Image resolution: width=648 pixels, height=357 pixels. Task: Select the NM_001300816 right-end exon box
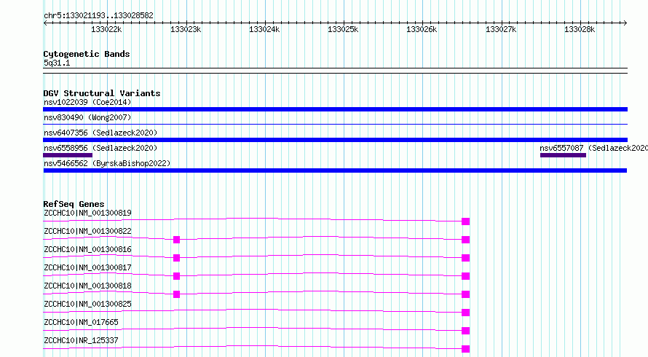pyautogui.click(x=466, y=258)
